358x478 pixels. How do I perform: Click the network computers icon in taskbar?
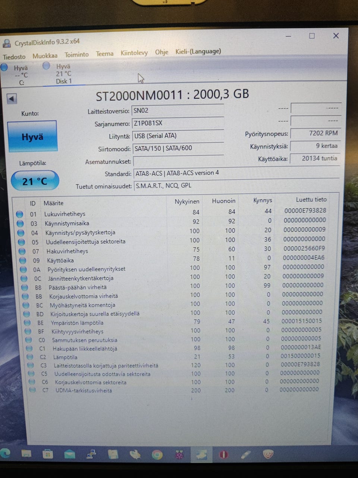pyautogui.click(x=91, y=454)
